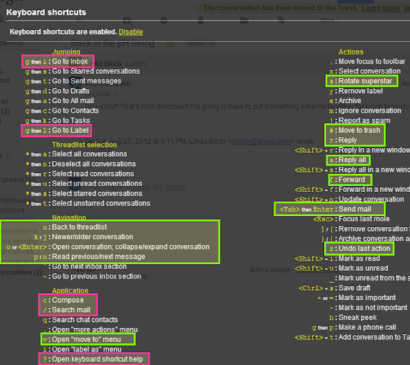Image resolution: width=410 pixels, height=365 pixels.
Task: Open the Learn more link in trash notification
Action: 381,8
